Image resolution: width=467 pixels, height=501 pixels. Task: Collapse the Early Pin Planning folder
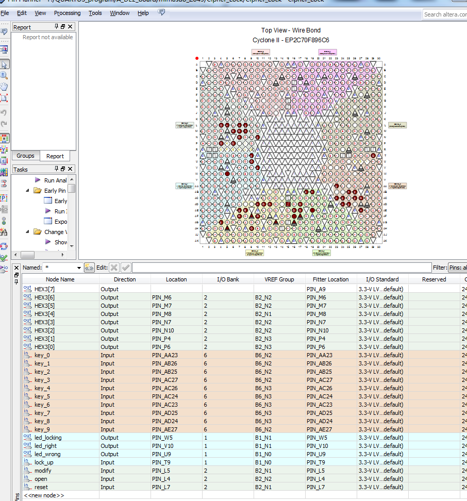(x=28, y=191)
